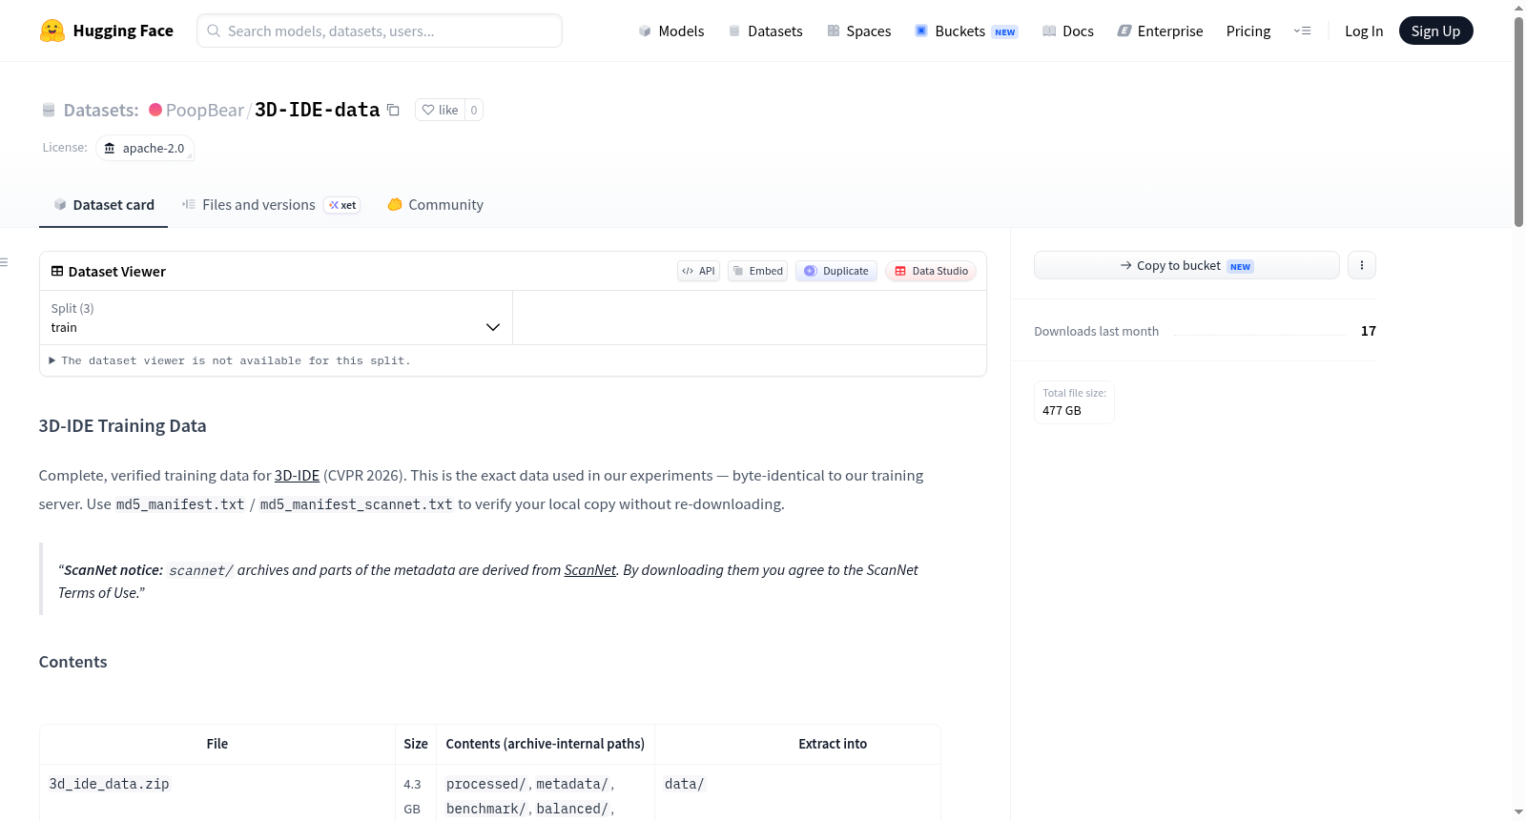Click the Dataset Viewer heading link

116,271
